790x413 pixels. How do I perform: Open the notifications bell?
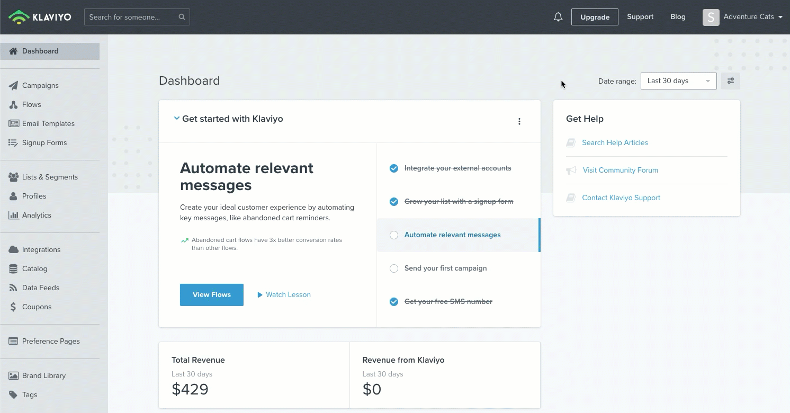point(558,17)
